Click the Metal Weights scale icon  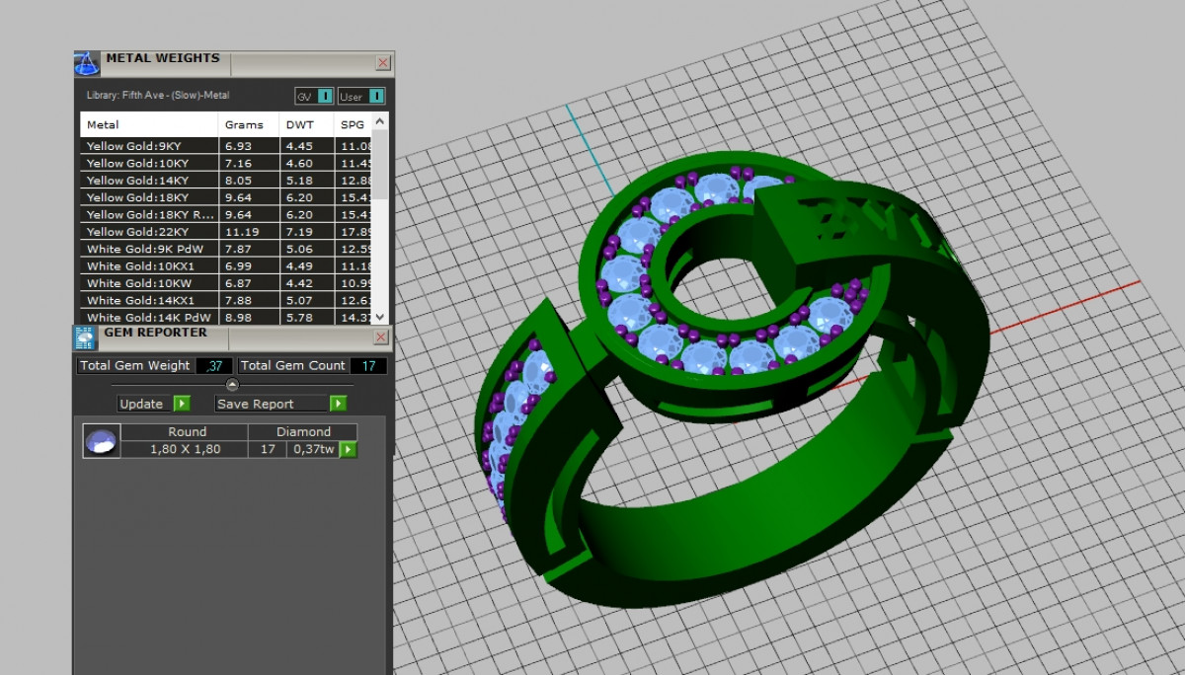87,64
